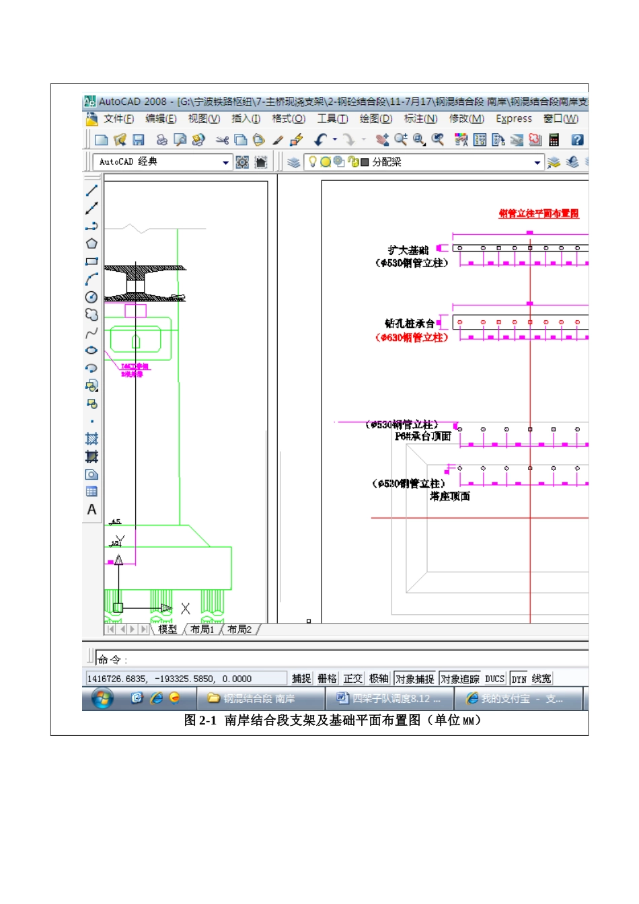Screen dimensions: 639x904
Task: Pick the Multiline Text tool
Action: coord(92,510)
